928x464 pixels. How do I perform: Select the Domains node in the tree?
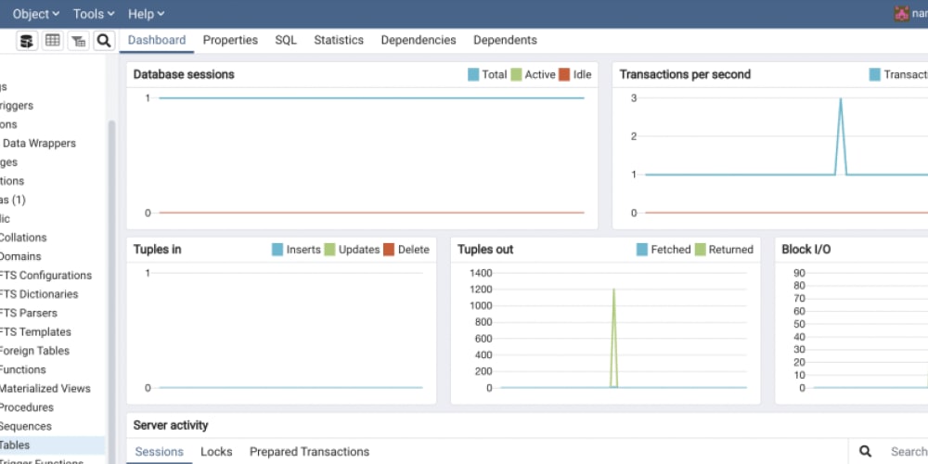20,256
